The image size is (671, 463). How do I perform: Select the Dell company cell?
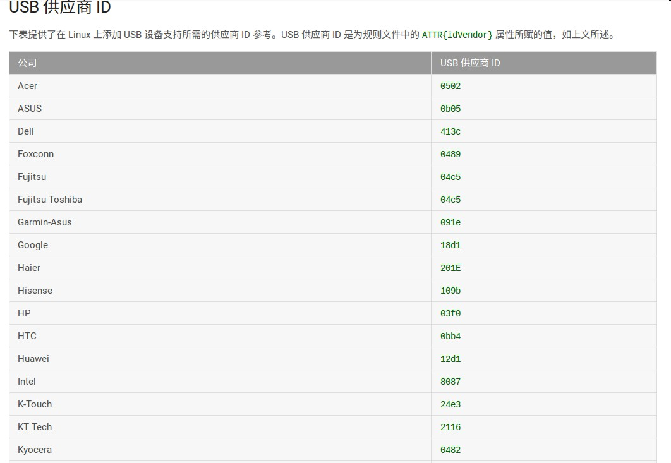pyautogui.click(x=220, y=131)
